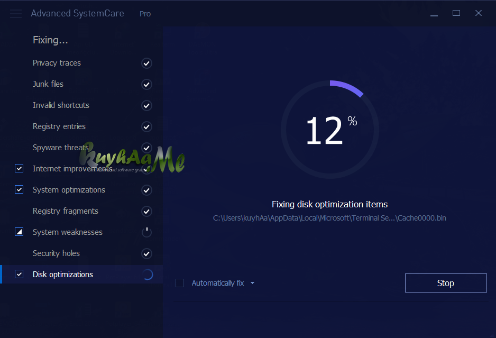Click the Registry entries completed checkmark icon
The width and height of the screenshot is (496, 338).
(x=146, y=127)
